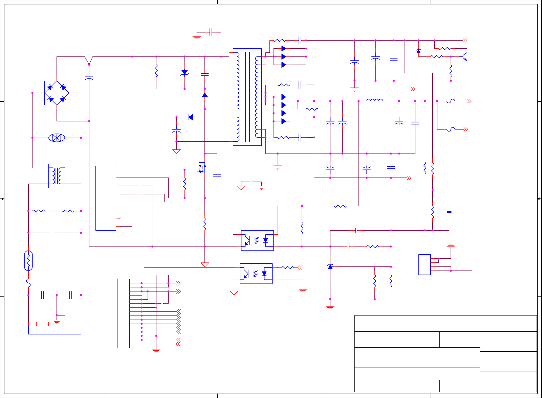Click the PWM controller IC rectangle
Image resolution: width=542 pixels, height=398 pixels.
click(x=106, y=198)
